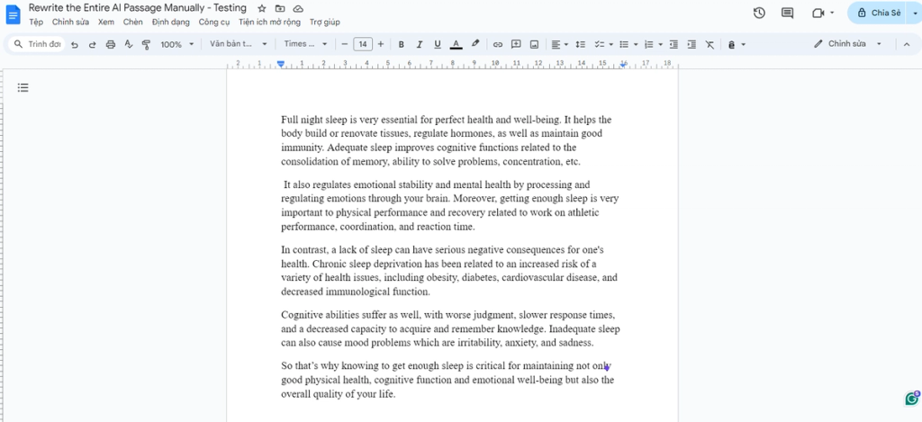Click the search magnifier icon
922x422 pixels.
pos(18,44)
